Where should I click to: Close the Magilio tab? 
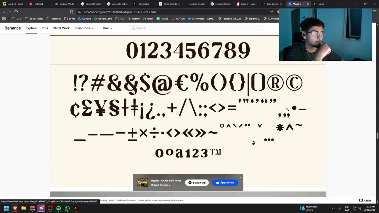(308, 4)
